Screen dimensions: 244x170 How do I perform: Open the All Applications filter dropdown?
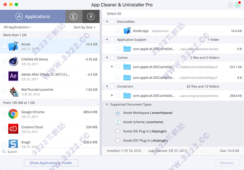coord(17,27)
